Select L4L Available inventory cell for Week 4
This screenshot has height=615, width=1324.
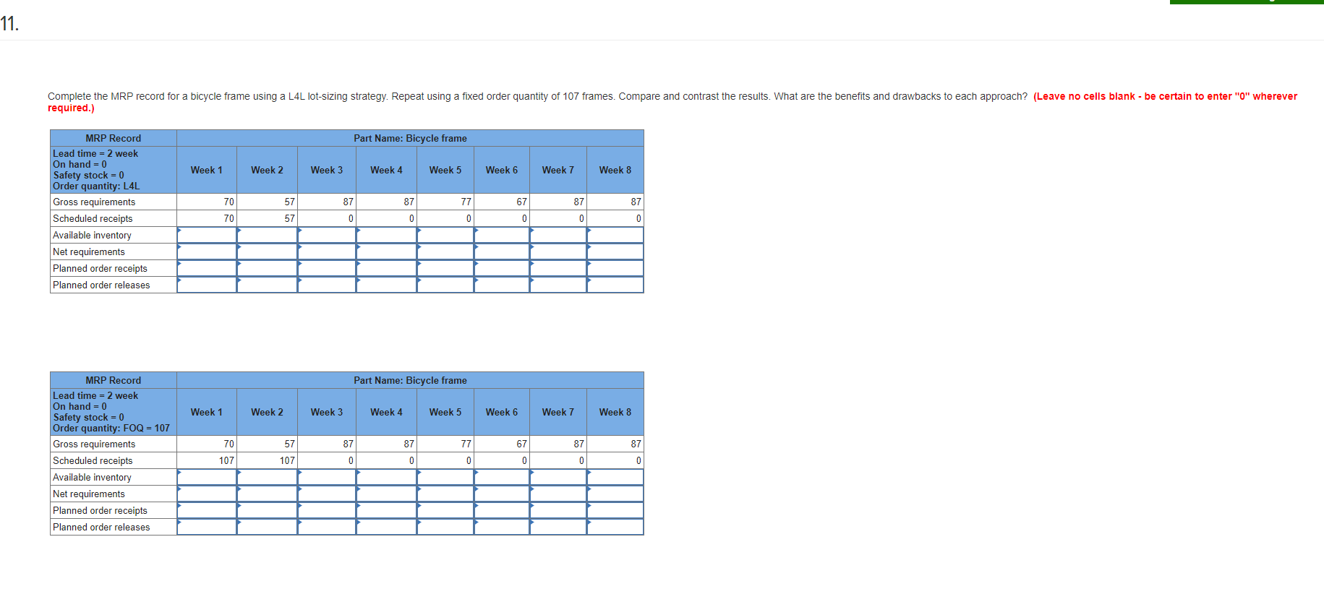pos(386,235)
